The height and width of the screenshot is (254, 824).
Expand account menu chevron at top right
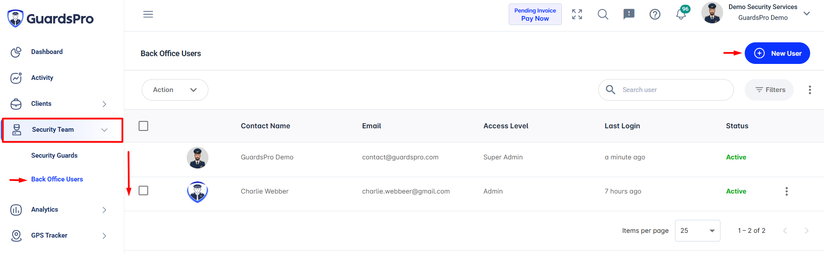807,13
